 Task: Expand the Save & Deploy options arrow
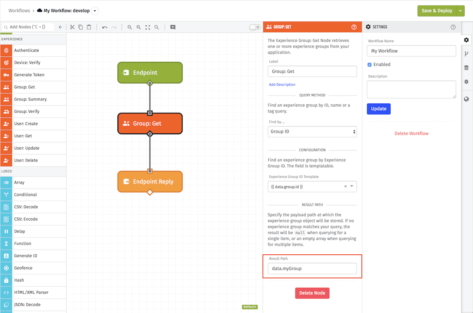[460, 11]
